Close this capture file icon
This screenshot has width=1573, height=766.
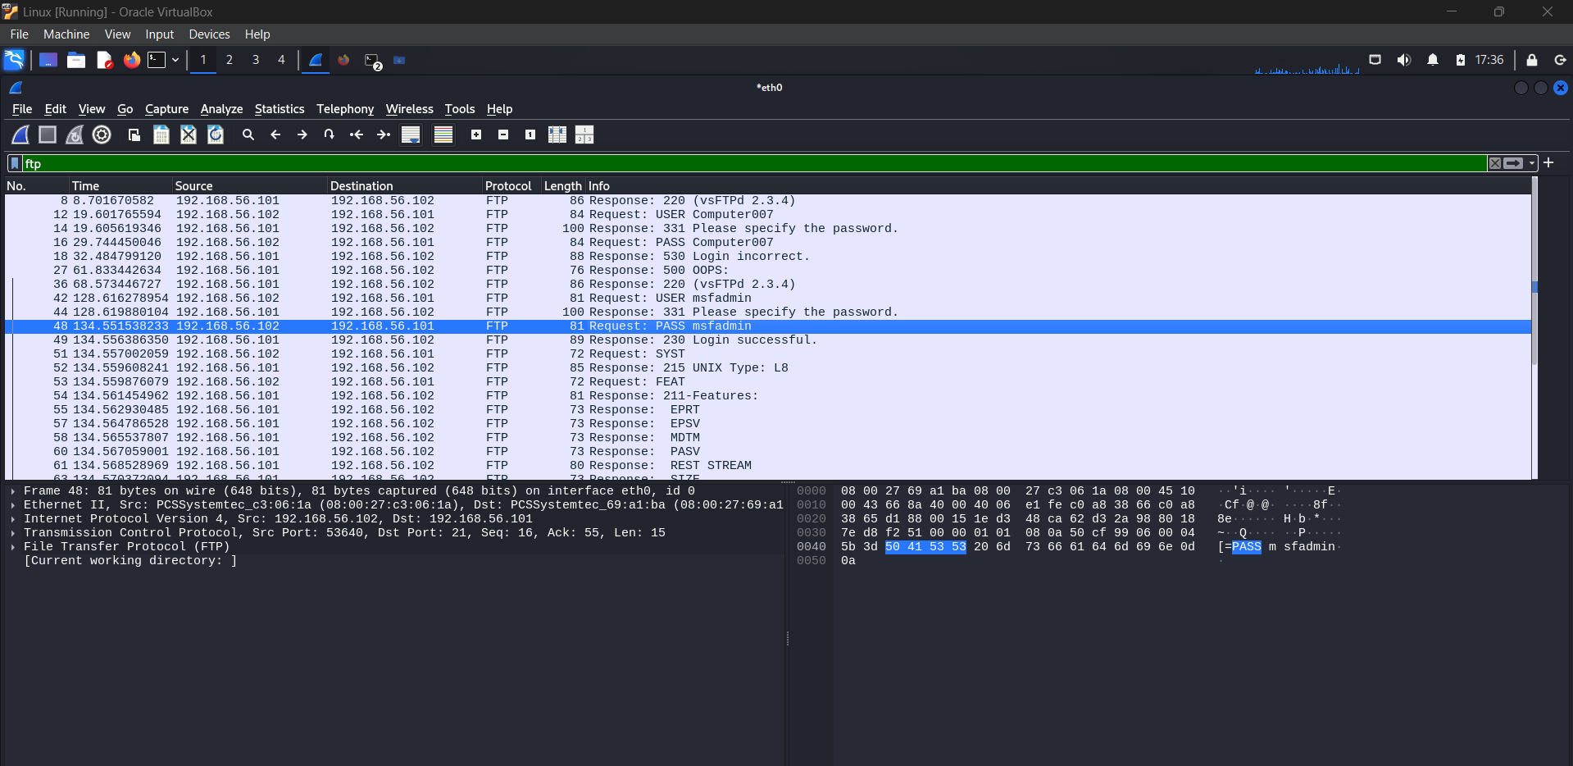coord(189,135)
